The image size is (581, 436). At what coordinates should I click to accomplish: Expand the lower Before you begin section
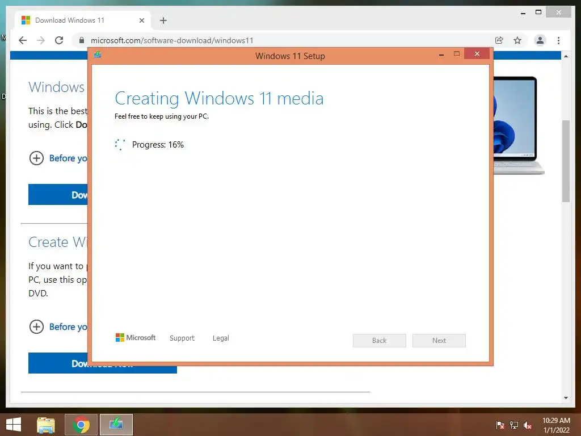pyautogui.click(x=58, y=327)
